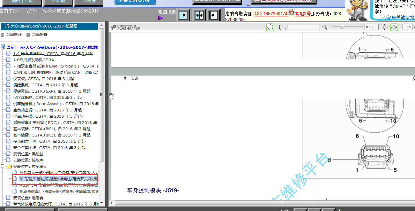Click the >>前进 forward button
The image size is (415, 211).
(x=89, y=2)
